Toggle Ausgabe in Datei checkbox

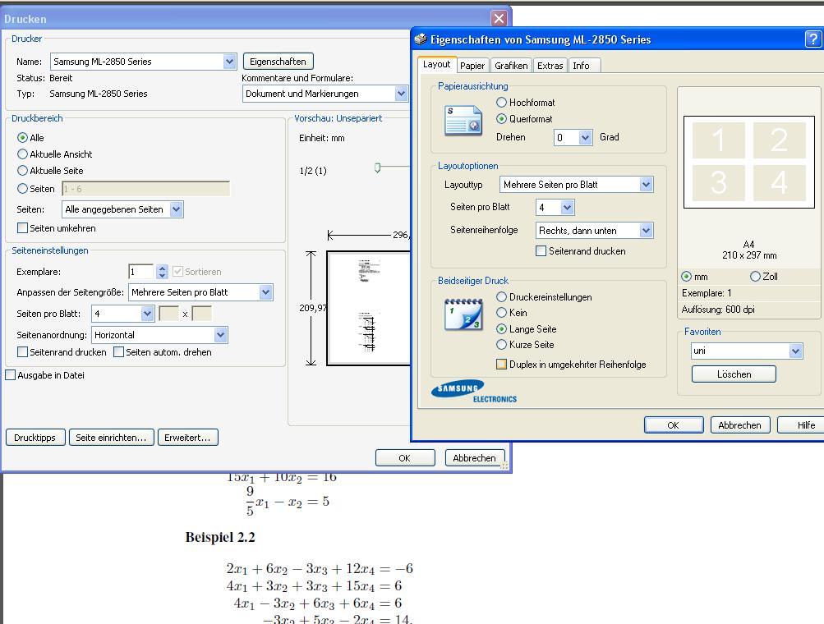(x=11, y=375)
